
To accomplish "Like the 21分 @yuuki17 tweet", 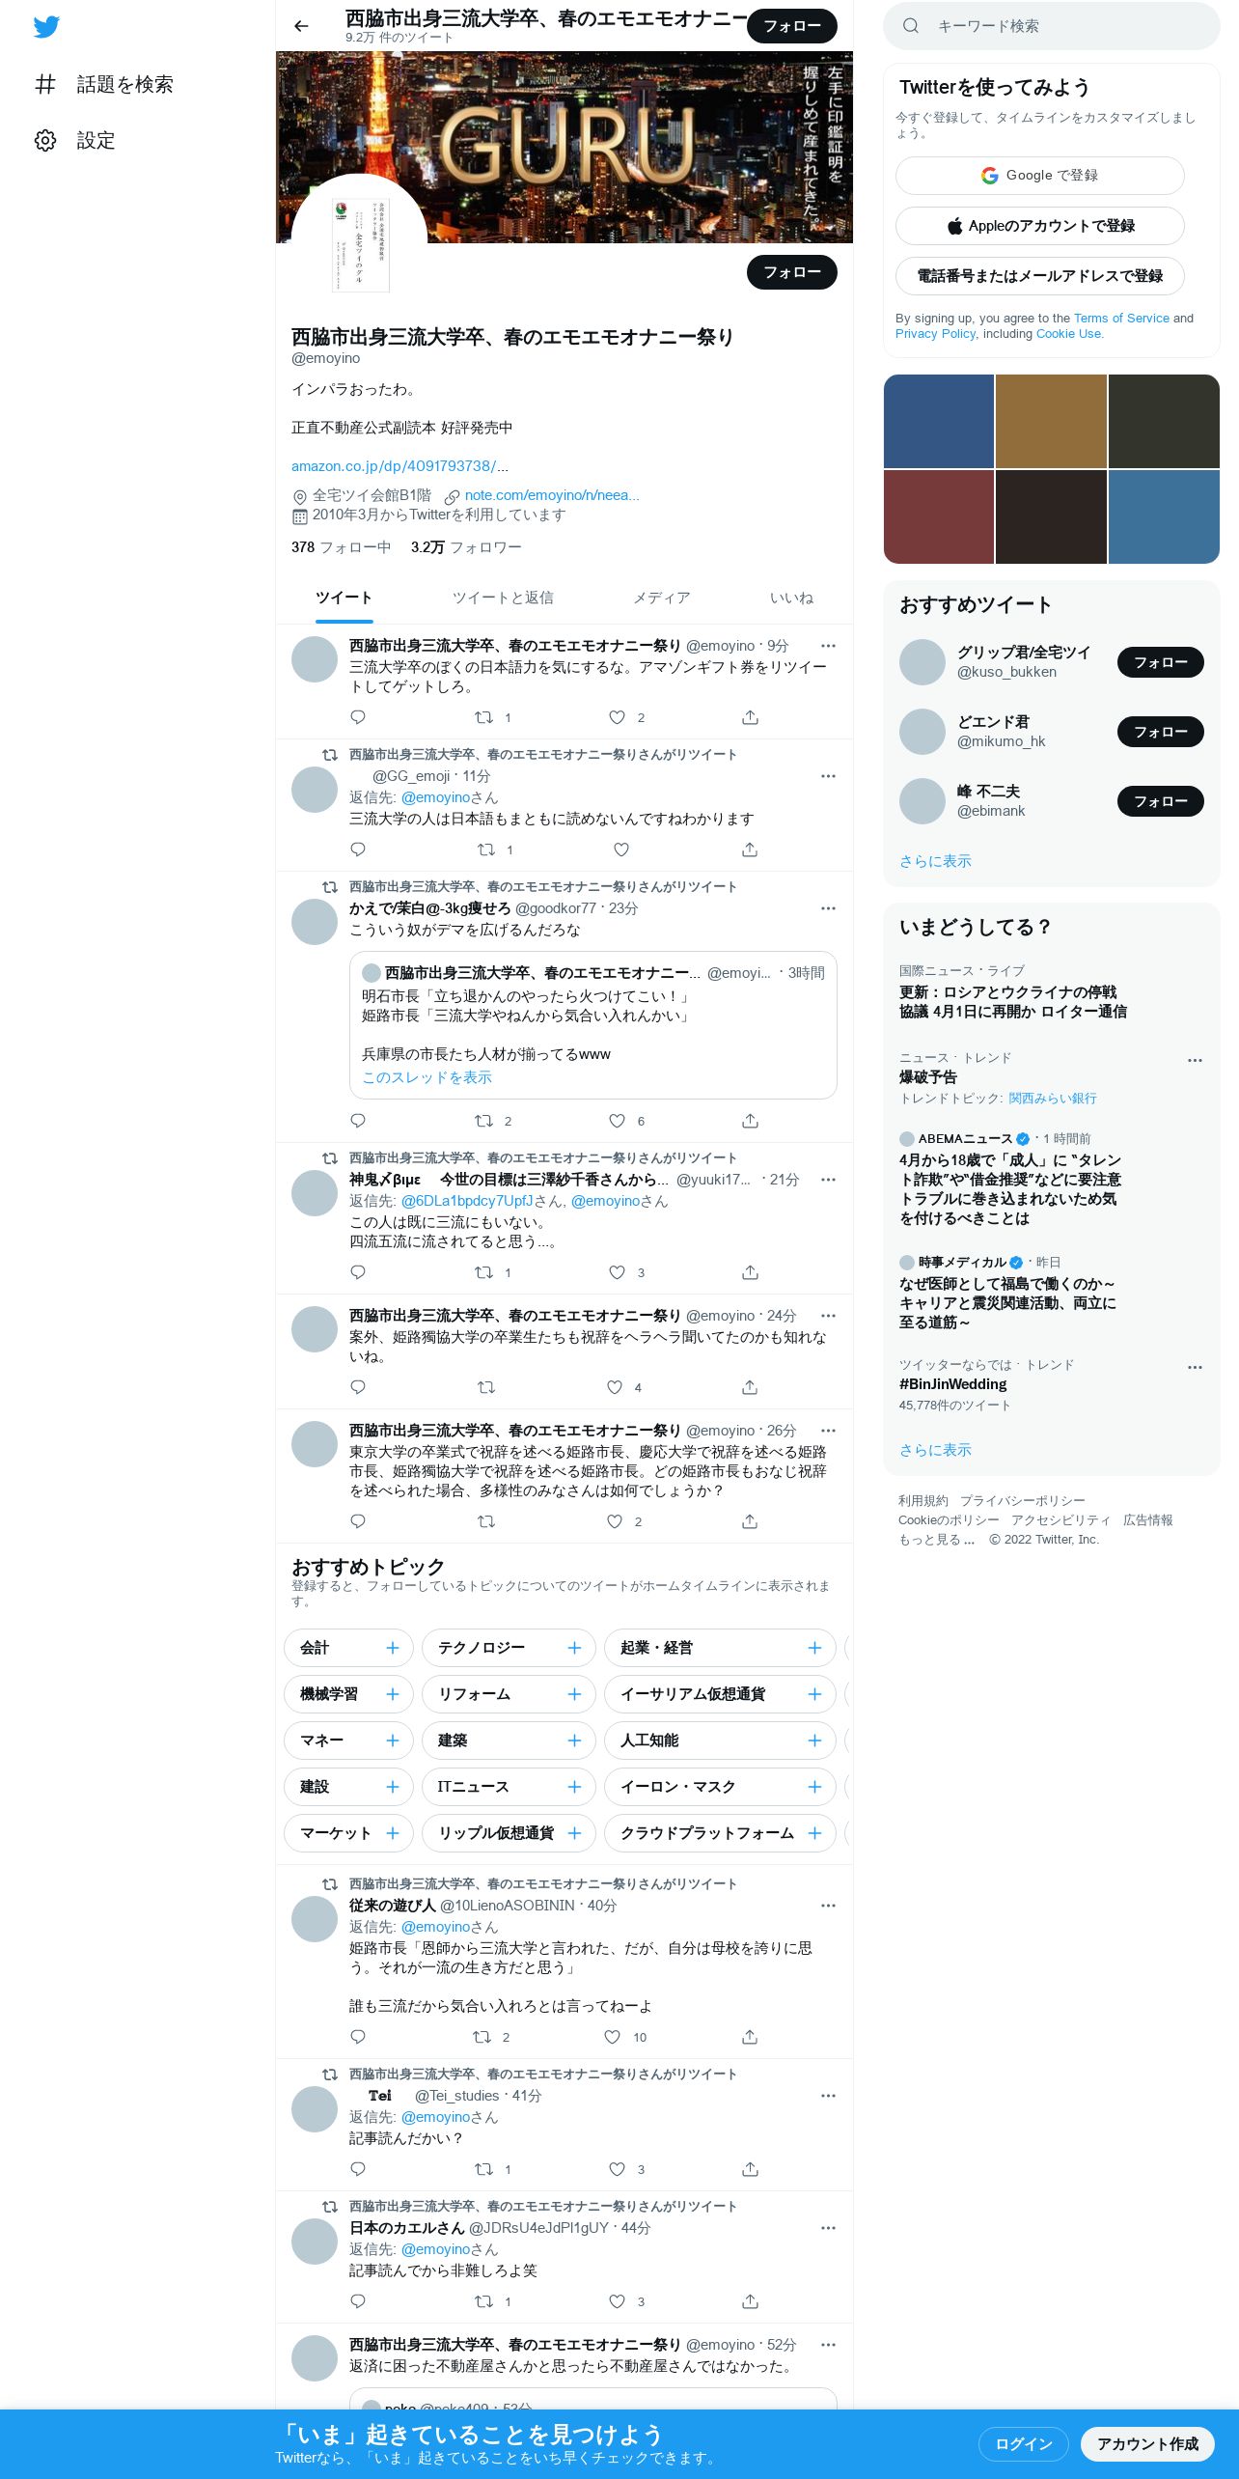I will click(x=618, y=1272).
